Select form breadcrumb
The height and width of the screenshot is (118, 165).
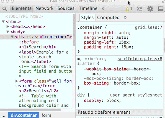[46, 115]
